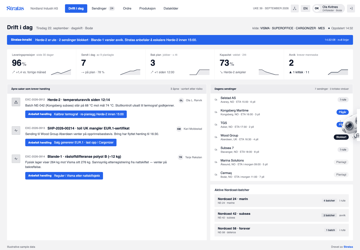Screen dimensions: 360x250
Task: Click 1 kritisk · 1 t under Avvik
Action: pyautogui.click(x=299, y=72)
